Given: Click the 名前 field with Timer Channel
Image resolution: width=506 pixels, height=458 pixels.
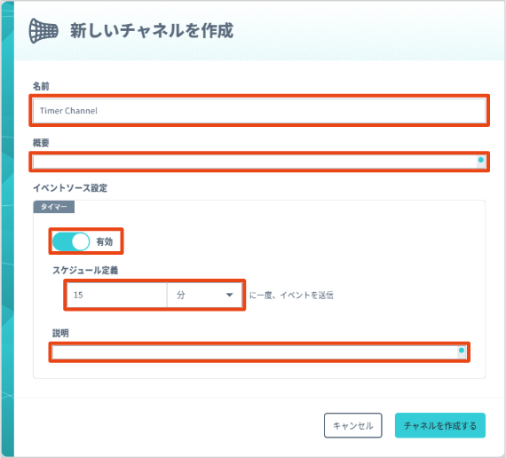Looking at the screenshot, I should coord(259,111).
